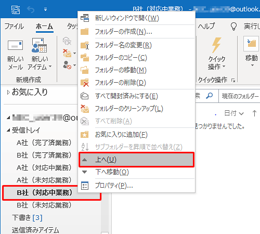This screenshot has width=260, height=234.
Task: Select the A社（完了済業務） folder
Action: click(44, 143)
